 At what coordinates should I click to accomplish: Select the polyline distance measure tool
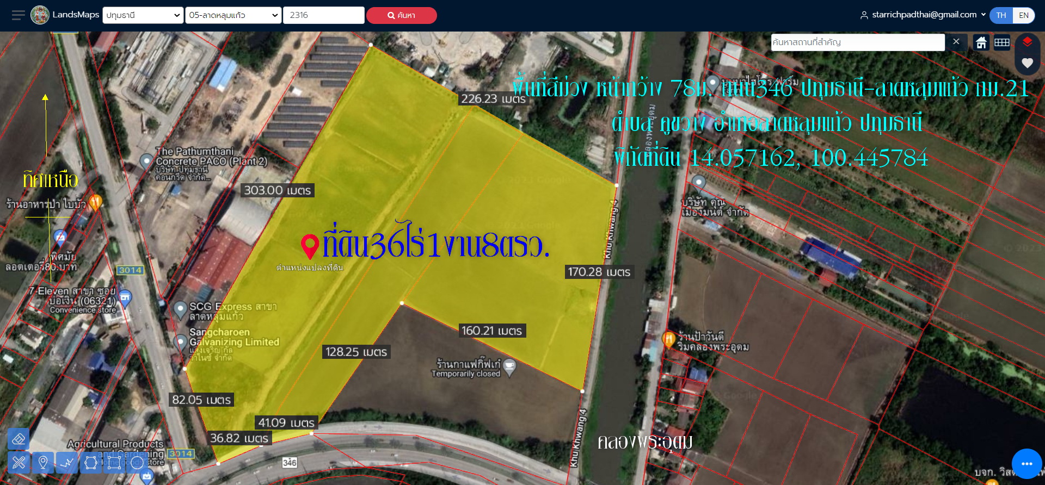click(67, 463)
